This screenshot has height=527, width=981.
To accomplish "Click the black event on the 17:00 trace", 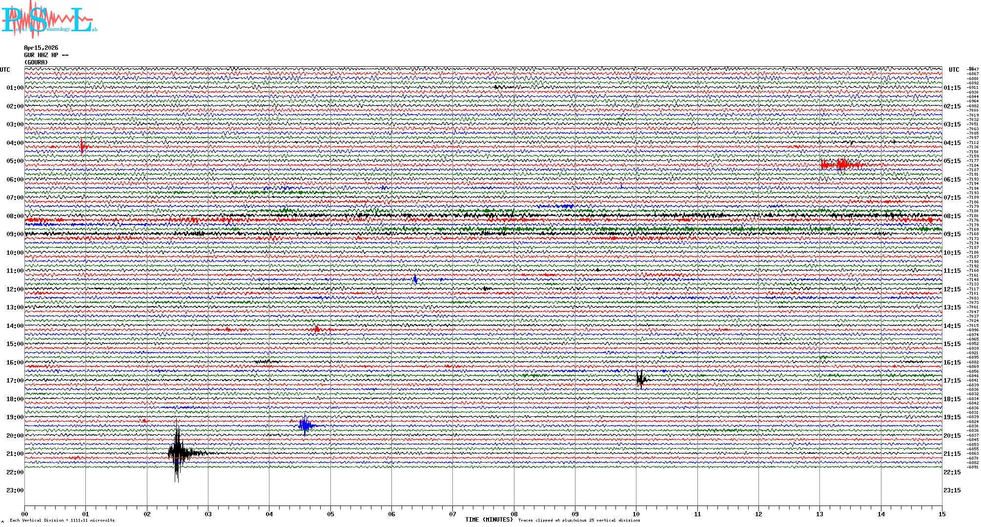I will [640, 379].
